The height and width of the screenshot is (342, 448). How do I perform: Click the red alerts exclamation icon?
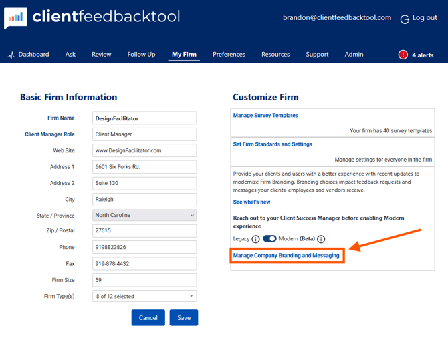403,55
